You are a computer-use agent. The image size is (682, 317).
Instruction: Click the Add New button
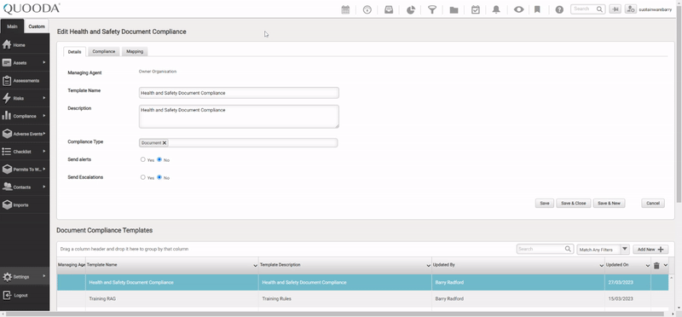650,249
